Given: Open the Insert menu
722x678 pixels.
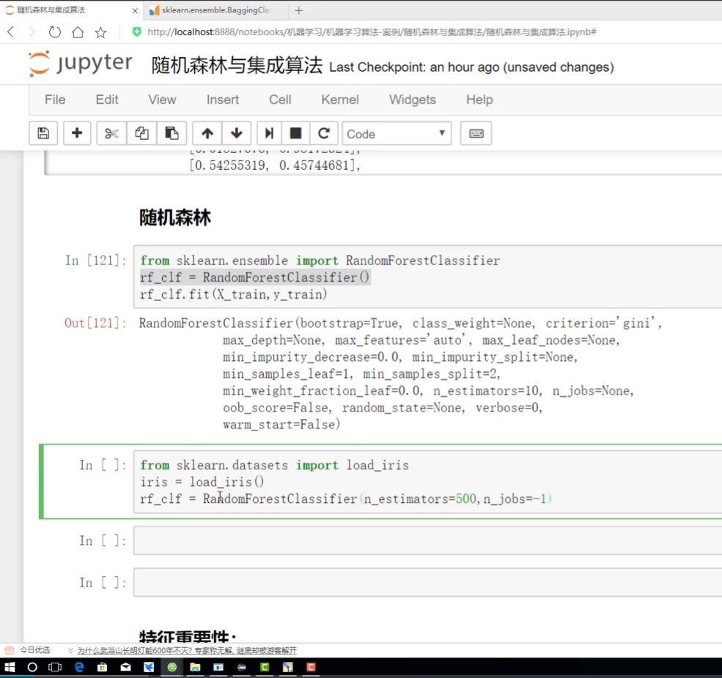Looking at the screenshot, I should (x=222, y=100).
